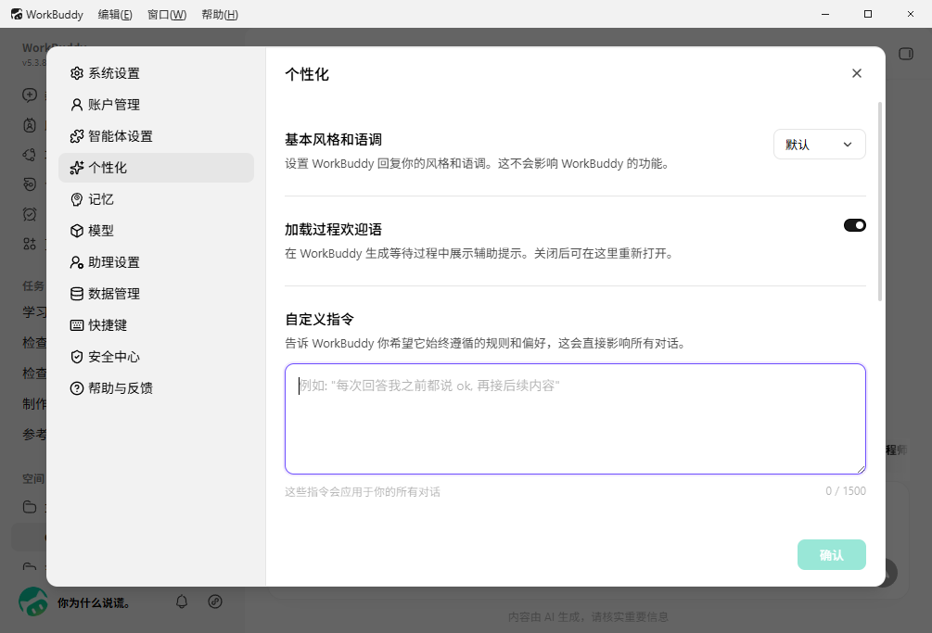Image resolution: width=932 pixels, height=633 pixels.
Task: Click the 确认 button
Action: [832, 554]
